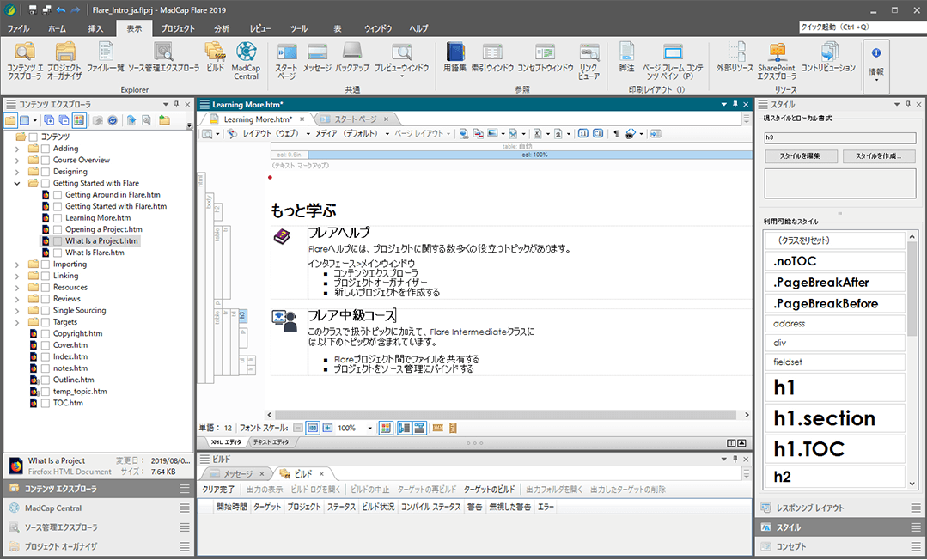This screenshot has width=927, height=560.
Task: Open the Concepts accordion bar
Action: tap(840, 546)
